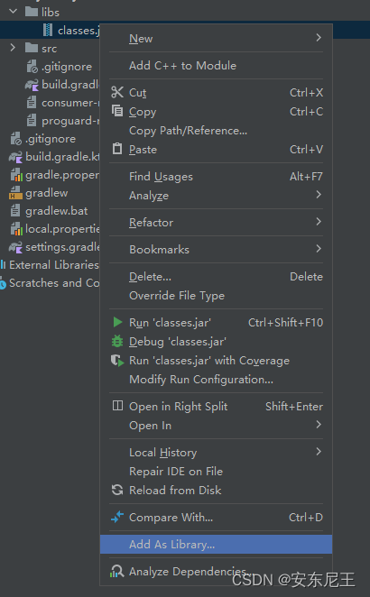This screenshot has height=597, width=370.
Task: Choose Delete from the context menu
Action: point(216,277)
